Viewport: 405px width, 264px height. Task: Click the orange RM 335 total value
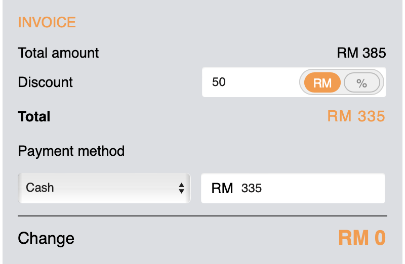tap(356, 116)
